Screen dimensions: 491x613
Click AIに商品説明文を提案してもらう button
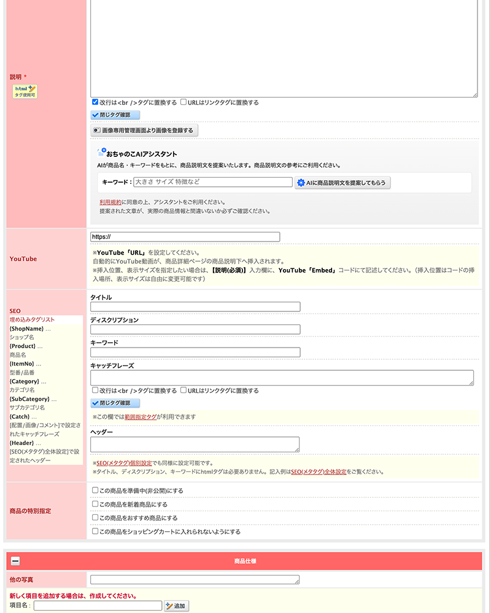(342, 183)
